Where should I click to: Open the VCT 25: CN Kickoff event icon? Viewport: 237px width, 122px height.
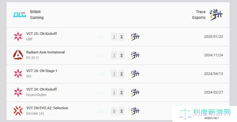[18, 37]
